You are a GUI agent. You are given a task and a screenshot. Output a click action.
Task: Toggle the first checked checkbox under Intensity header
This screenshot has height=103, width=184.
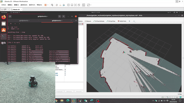65,66
